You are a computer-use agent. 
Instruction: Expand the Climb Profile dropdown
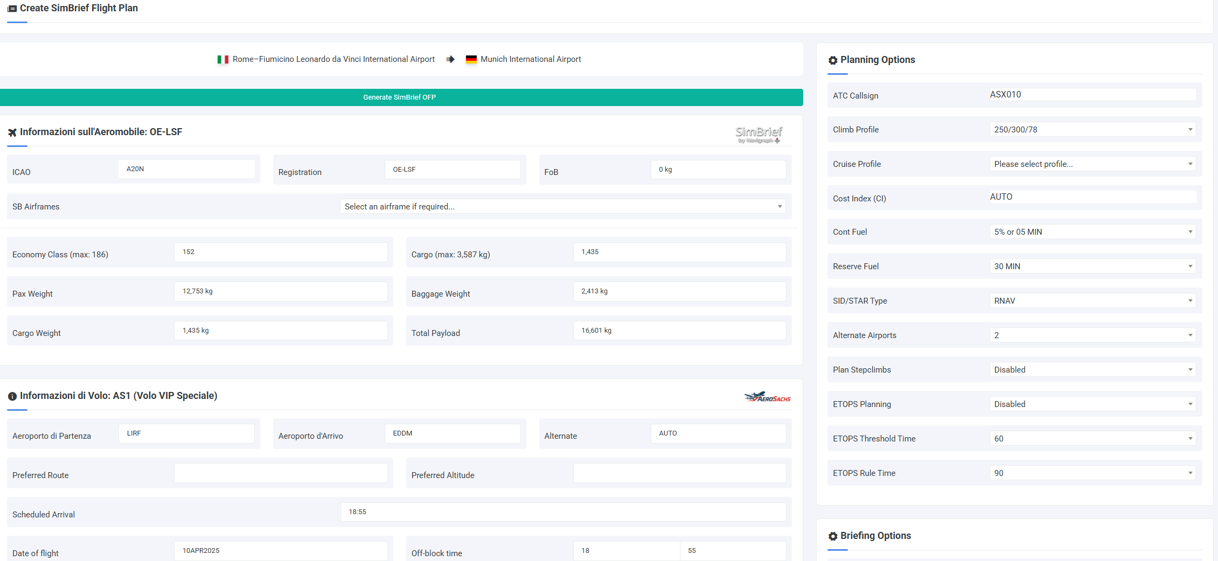(x=1092, y=130)
